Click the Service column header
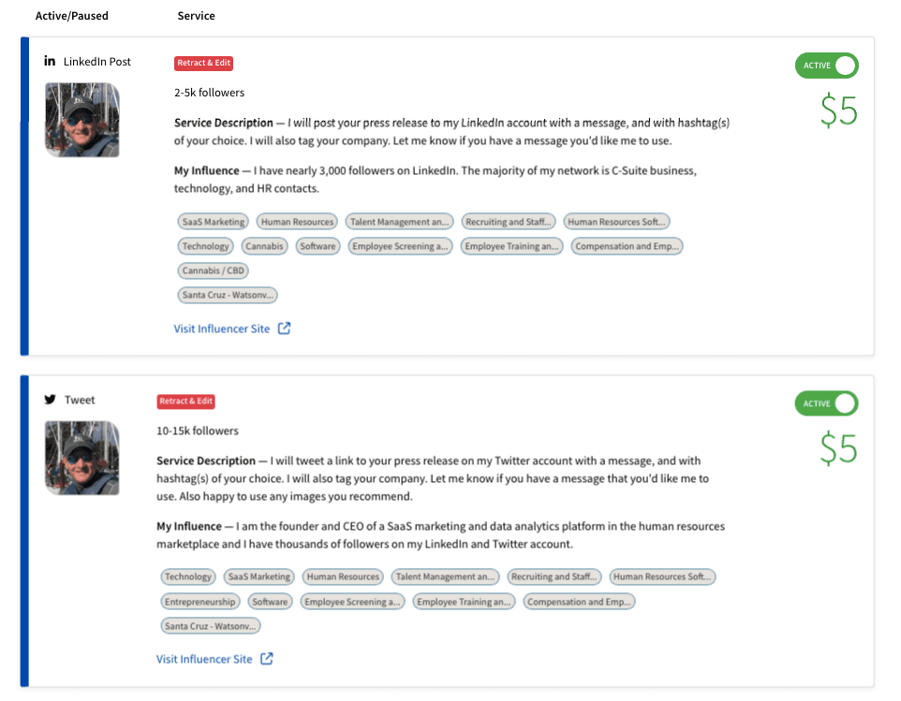The height and width of the screenshot is (701, 901). click(196, 16)
